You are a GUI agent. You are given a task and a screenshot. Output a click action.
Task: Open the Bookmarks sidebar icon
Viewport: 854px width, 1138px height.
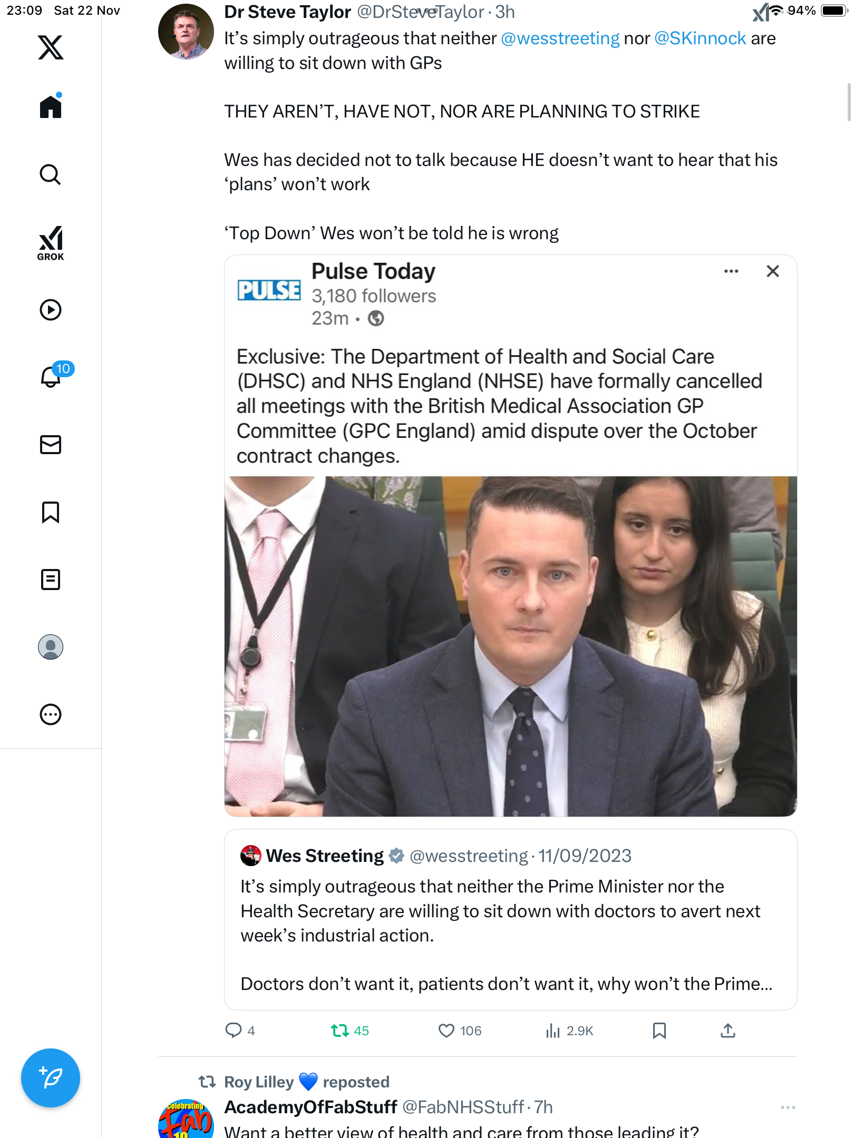[x=51, y=512]
